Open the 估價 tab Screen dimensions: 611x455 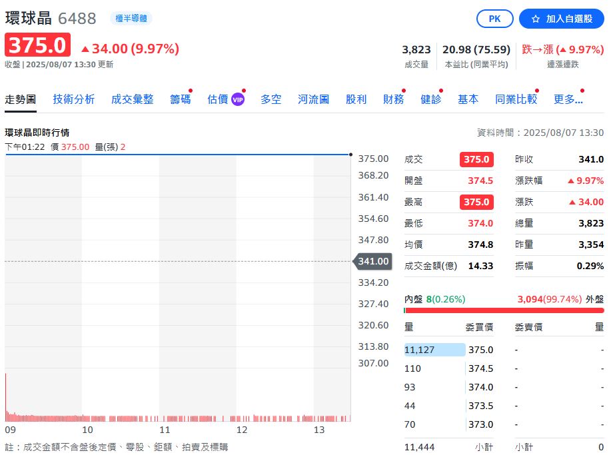coord(217,99)
